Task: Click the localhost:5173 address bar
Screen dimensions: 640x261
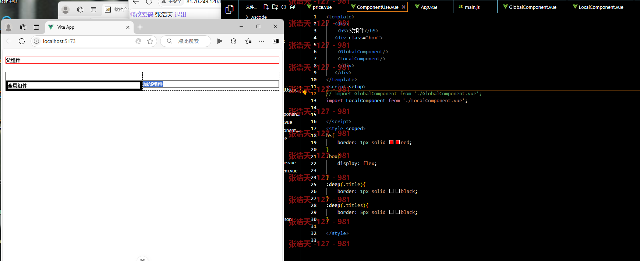Action: 94,41
